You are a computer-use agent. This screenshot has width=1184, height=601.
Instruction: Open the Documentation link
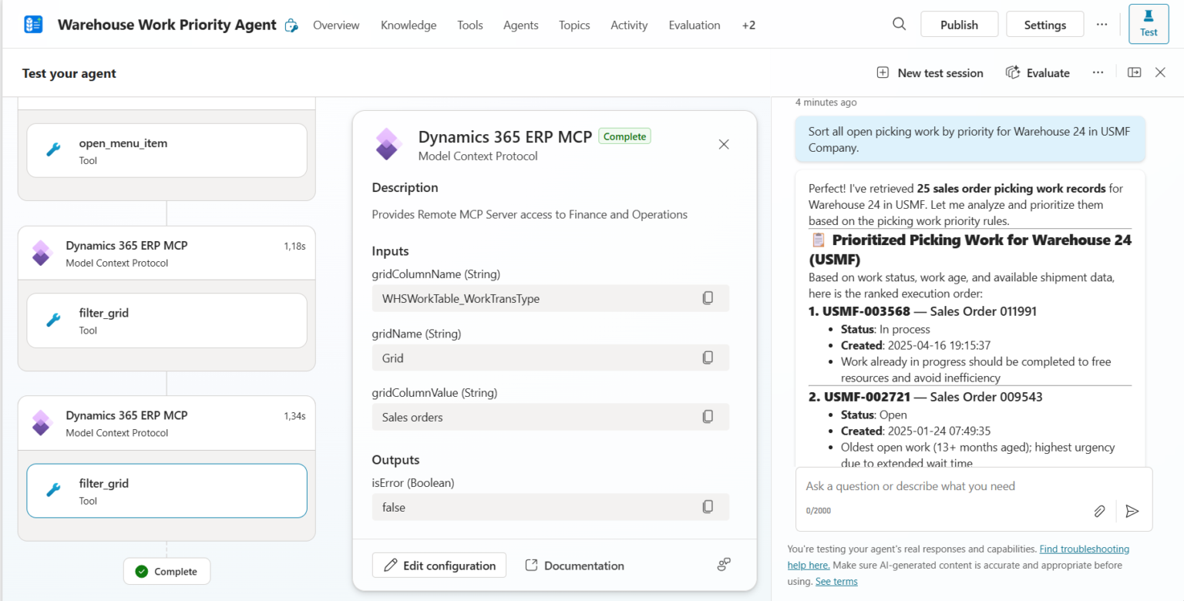click(x=575, y=565)
